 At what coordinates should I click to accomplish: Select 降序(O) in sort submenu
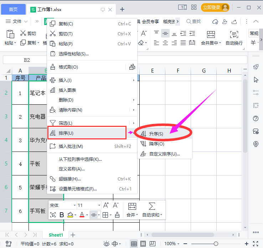point(165,144)
